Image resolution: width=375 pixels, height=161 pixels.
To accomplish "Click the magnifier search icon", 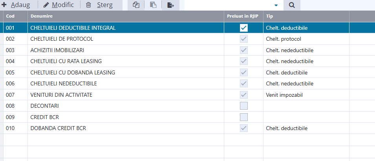I will tap(292, 5).
